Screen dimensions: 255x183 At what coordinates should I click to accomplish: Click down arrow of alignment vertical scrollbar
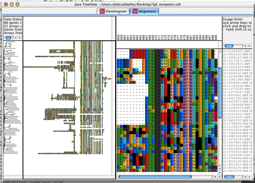coord(219,172)
